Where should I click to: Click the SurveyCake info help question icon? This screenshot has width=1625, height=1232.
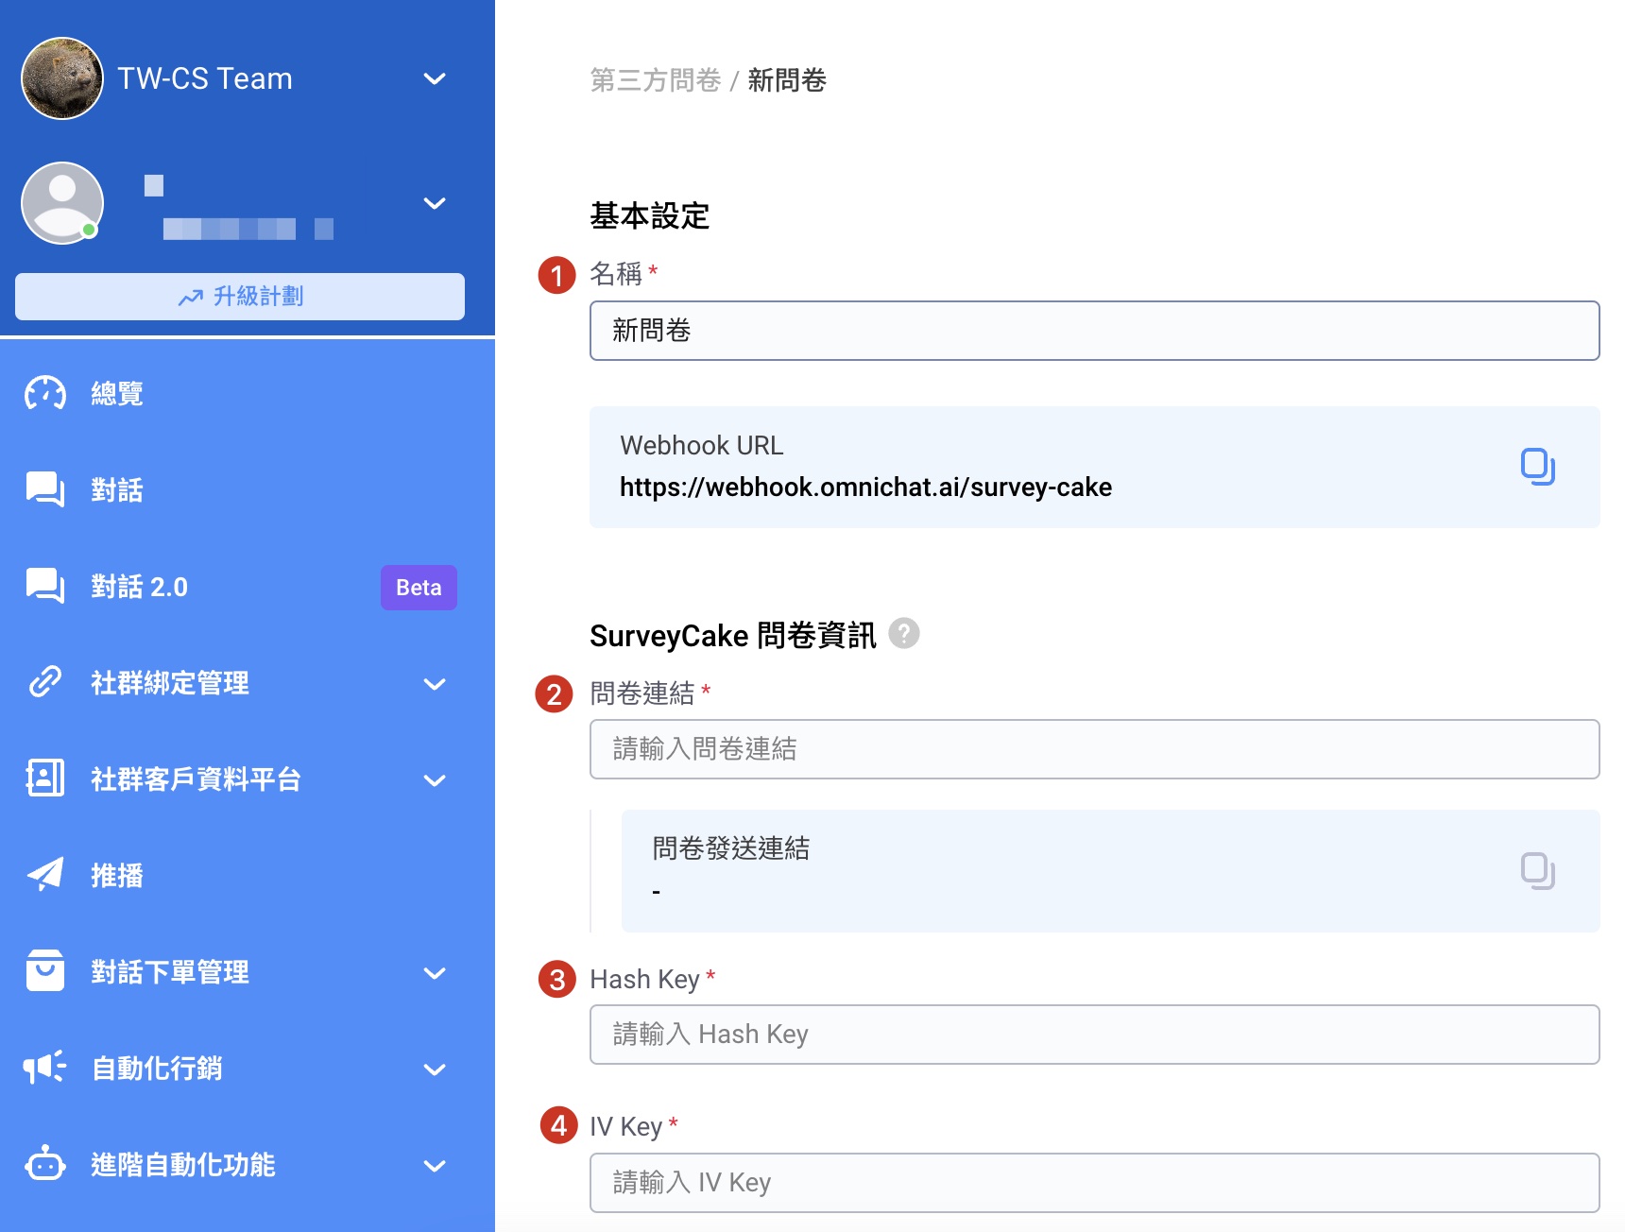tap(904, 633)
